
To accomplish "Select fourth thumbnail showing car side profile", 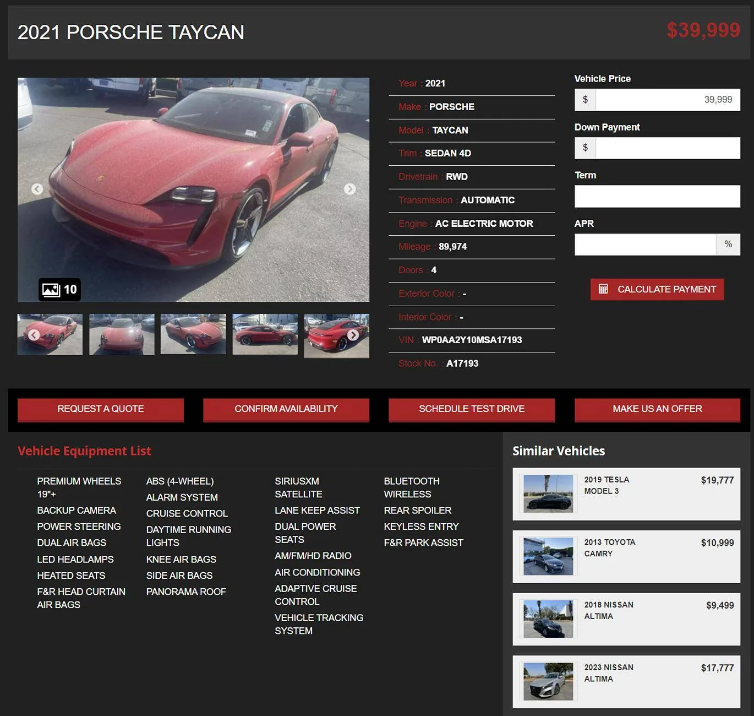I will [x=265, y=334].
